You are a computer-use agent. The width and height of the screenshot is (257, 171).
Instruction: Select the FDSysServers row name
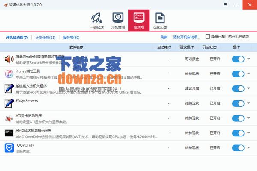(x=27, y=101)
